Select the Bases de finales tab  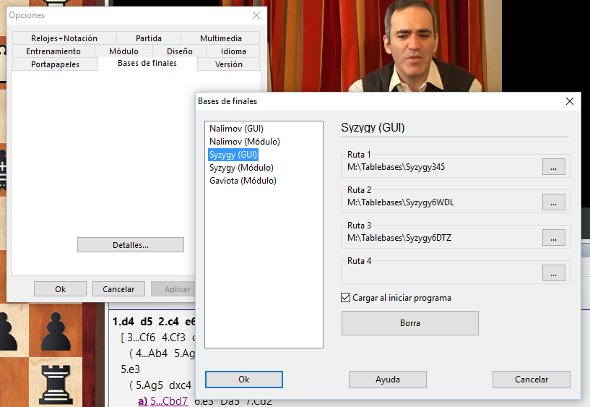[147, 63]
